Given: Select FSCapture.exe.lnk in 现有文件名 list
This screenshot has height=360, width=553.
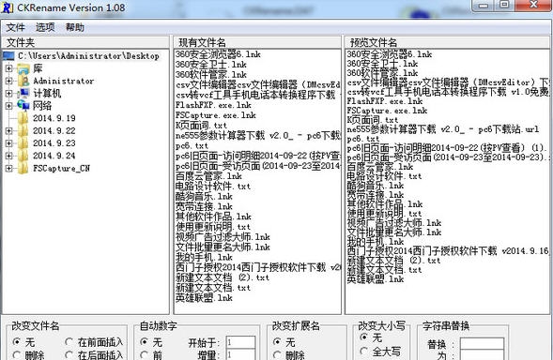Looking at the screenshot, I should (216, 115).
